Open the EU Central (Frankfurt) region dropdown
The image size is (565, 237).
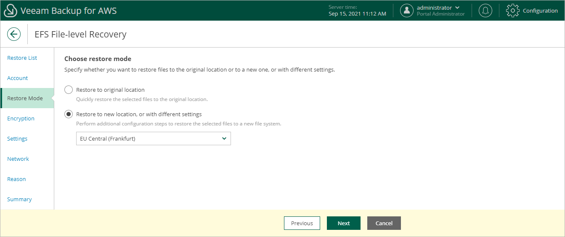tap(154, 138)
